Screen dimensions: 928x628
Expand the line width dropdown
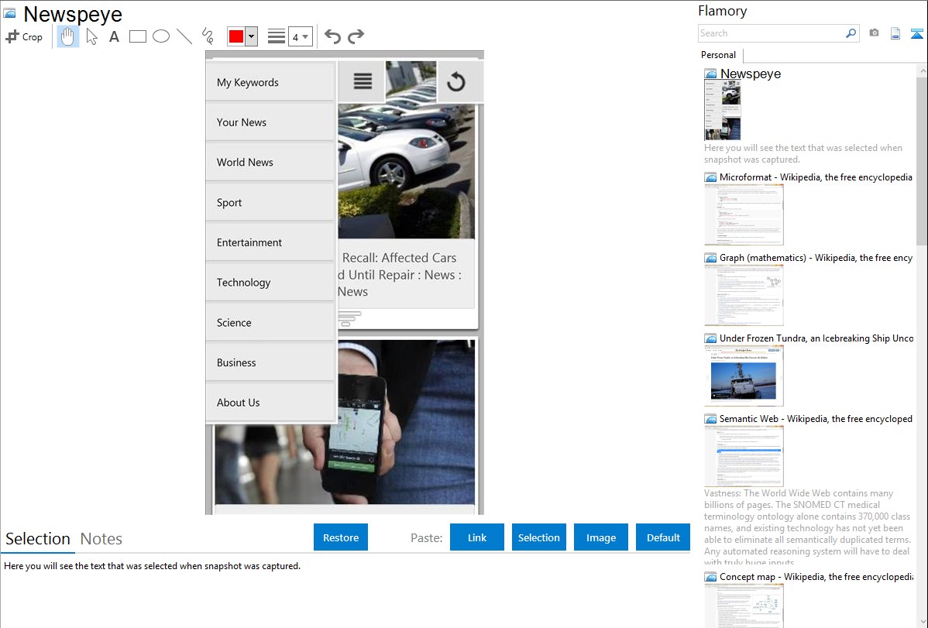[x=300, y=36]
